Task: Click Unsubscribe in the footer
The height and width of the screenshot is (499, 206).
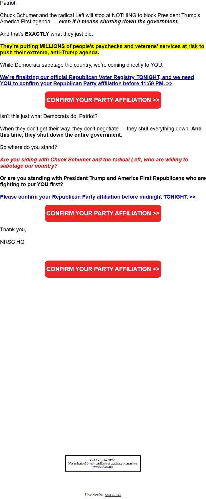Action: (94, 495)
